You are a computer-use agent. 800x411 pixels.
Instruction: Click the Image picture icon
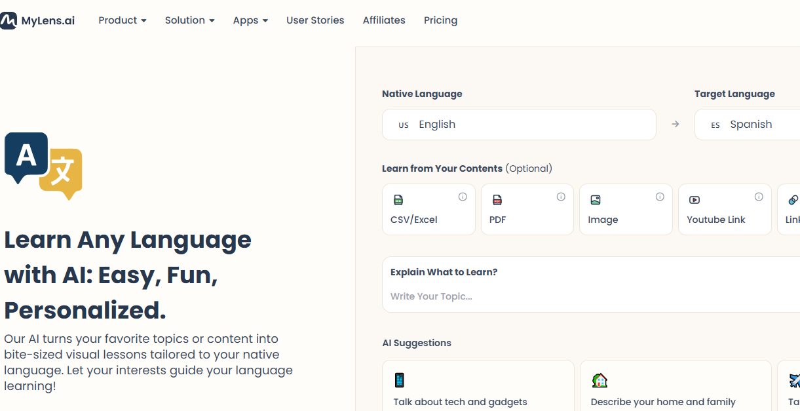pyautogui.click(x=596, y=200)
